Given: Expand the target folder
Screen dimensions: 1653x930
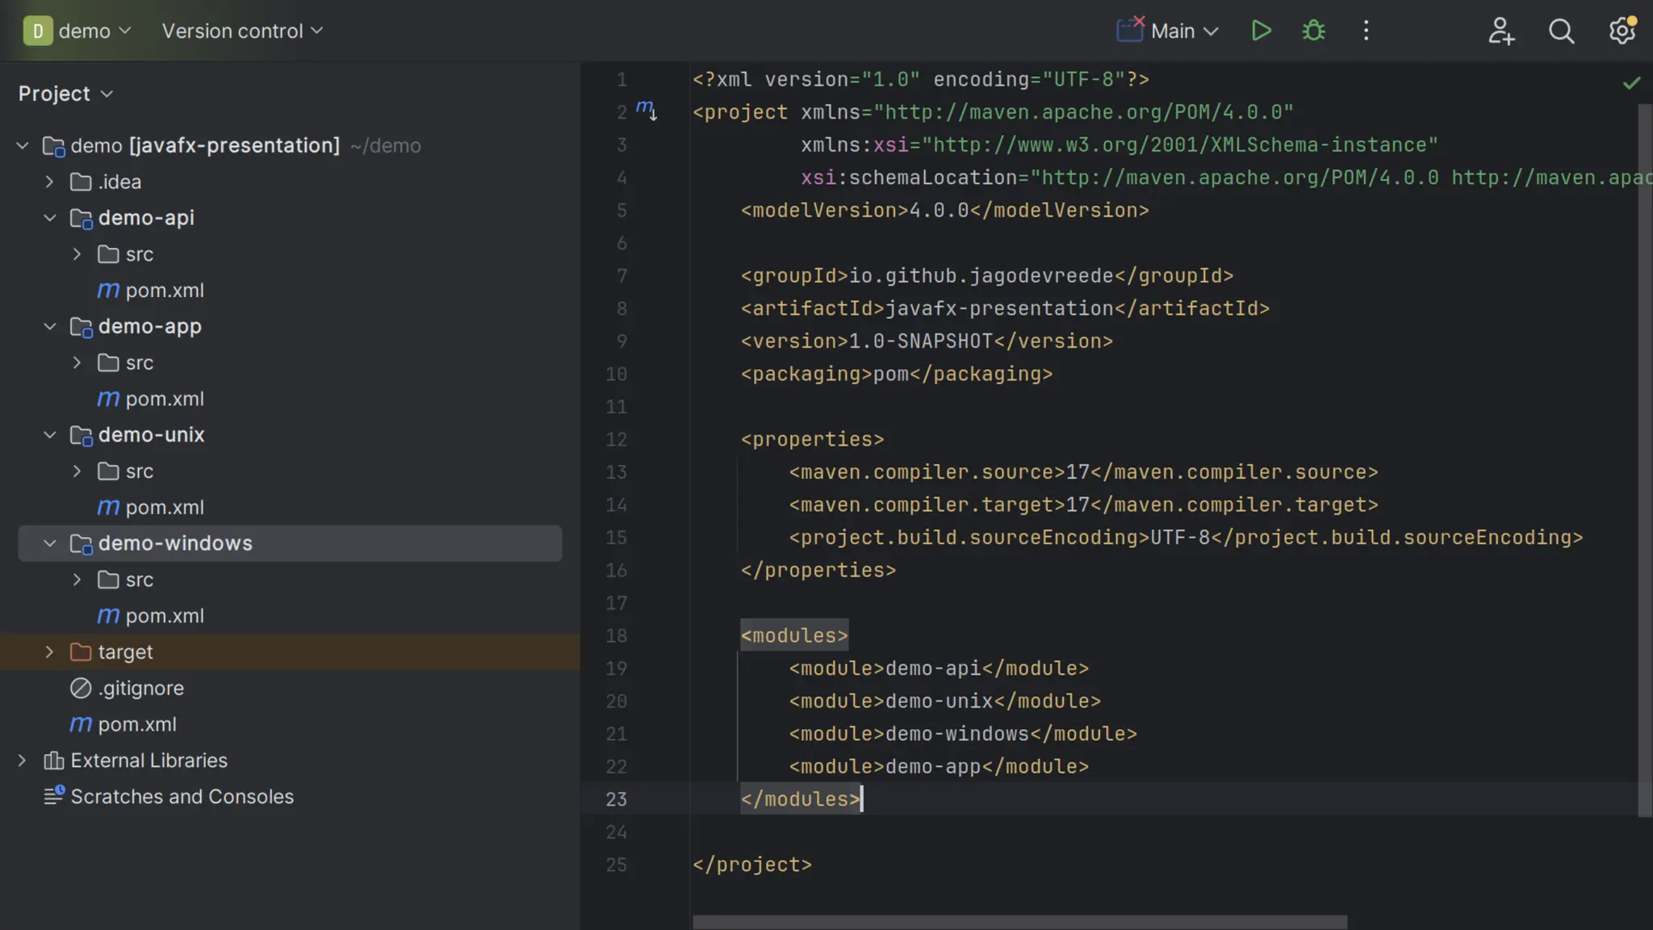Looking at the screenshot, I should point(50,651).
